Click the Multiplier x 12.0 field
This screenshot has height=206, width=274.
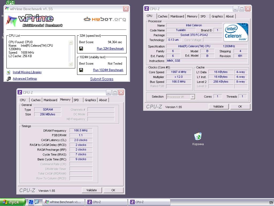pyautogui.click(x=178, y=77)
